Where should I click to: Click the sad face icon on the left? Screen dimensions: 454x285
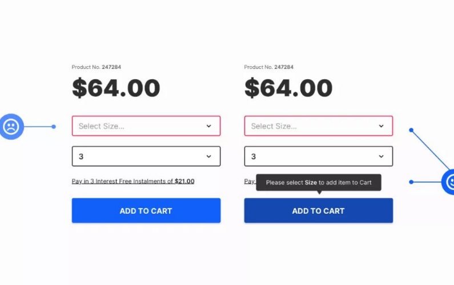click(x=11, y=127)
